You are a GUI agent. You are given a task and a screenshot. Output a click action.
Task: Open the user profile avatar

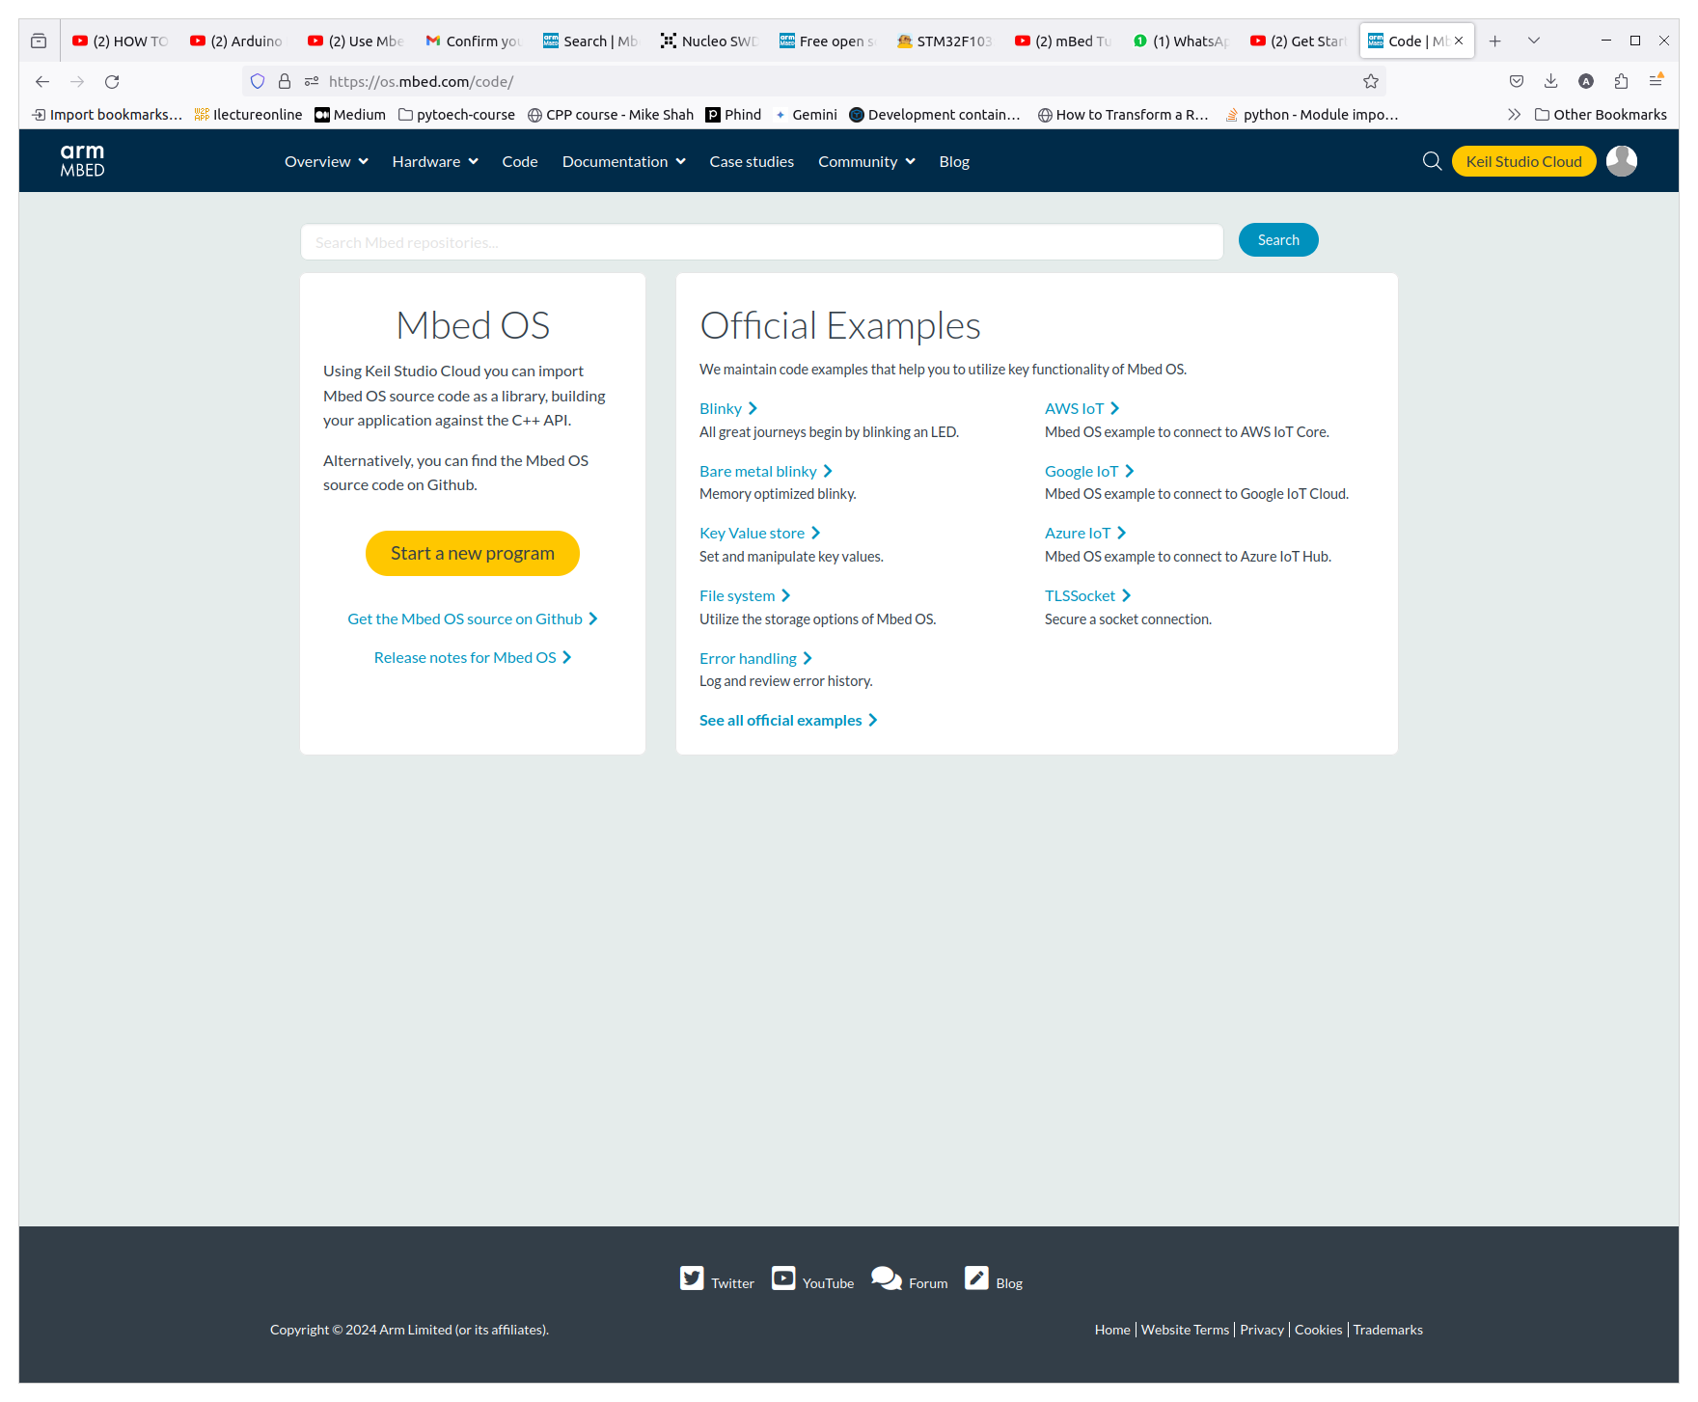click(1622, 160)
